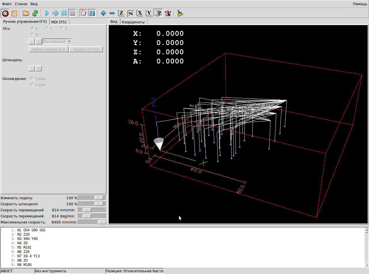Toggle the emergency stop (E-Stop) button
This screenshot has height=274, width=369.
(x=5, y=13)
